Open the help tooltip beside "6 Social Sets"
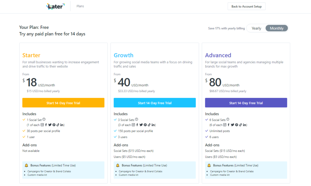Screen dimensions: 311x186 click(228, 119)
